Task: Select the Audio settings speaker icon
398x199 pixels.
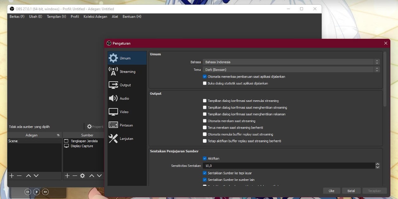Action: (x=113, y=98)
